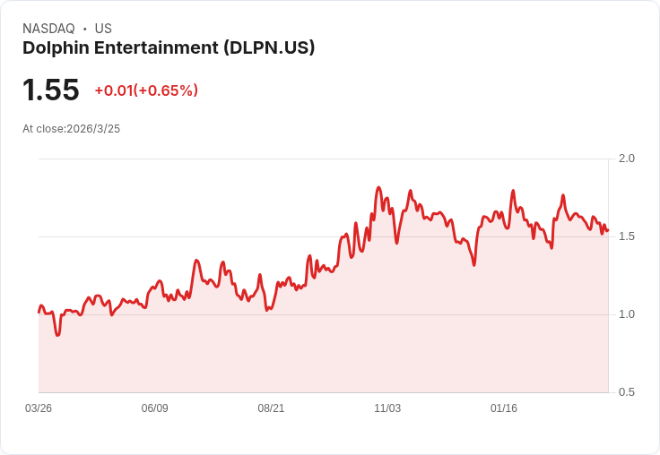Image resolution: width=660 pixels, height=455 pixels.
Task: Click the 2.0 y-axis label
Action: pos(626,159)
